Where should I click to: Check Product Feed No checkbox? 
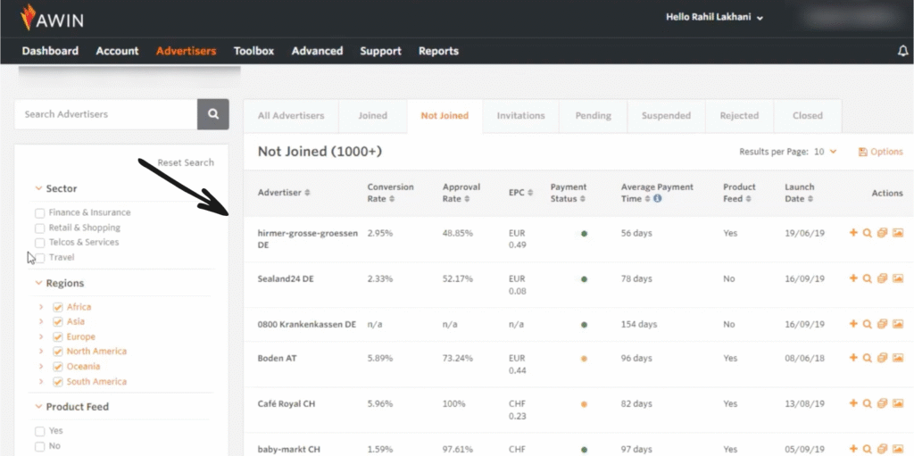[39, 446]
